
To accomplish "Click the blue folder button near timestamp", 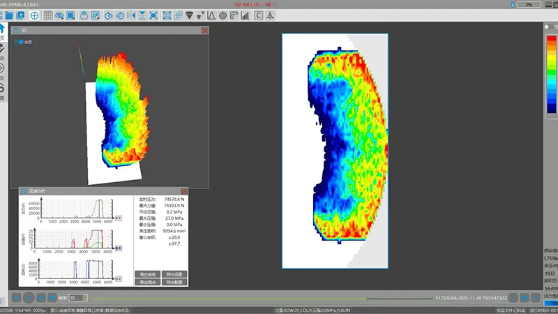I will coord(525,298).
